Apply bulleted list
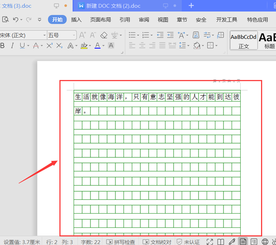 point(132,35)
